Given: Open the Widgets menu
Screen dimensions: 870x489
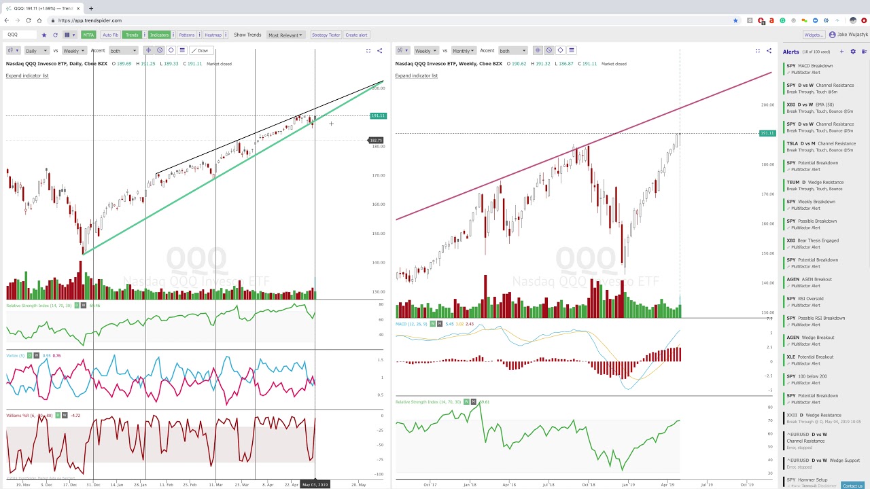Looking at the screenshot, I should click(813, 35).
